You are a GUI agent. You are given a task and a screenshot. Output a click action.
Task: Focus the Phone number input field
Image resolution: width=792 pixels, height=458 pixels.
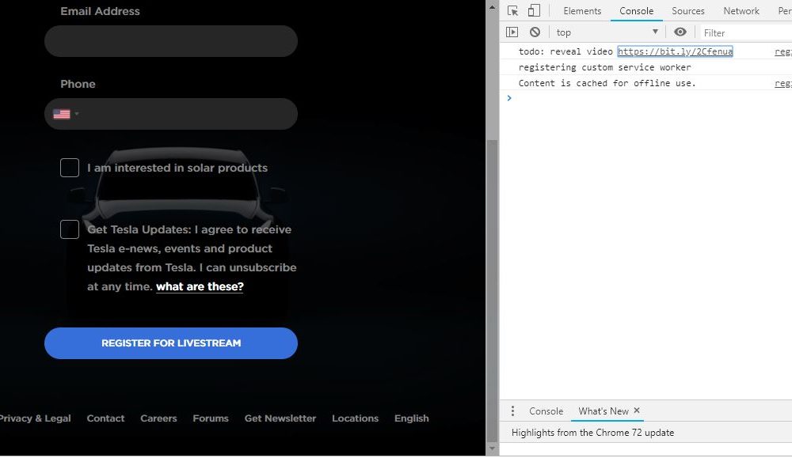click(x=171, y=114)
